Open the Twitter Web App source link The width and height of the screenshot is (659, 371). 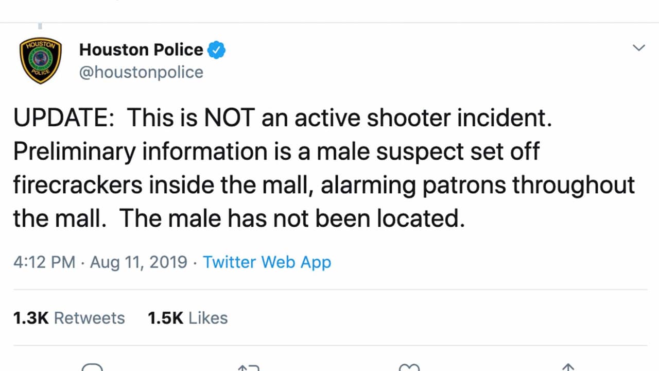pyautogui.click(x=267, y=262)
